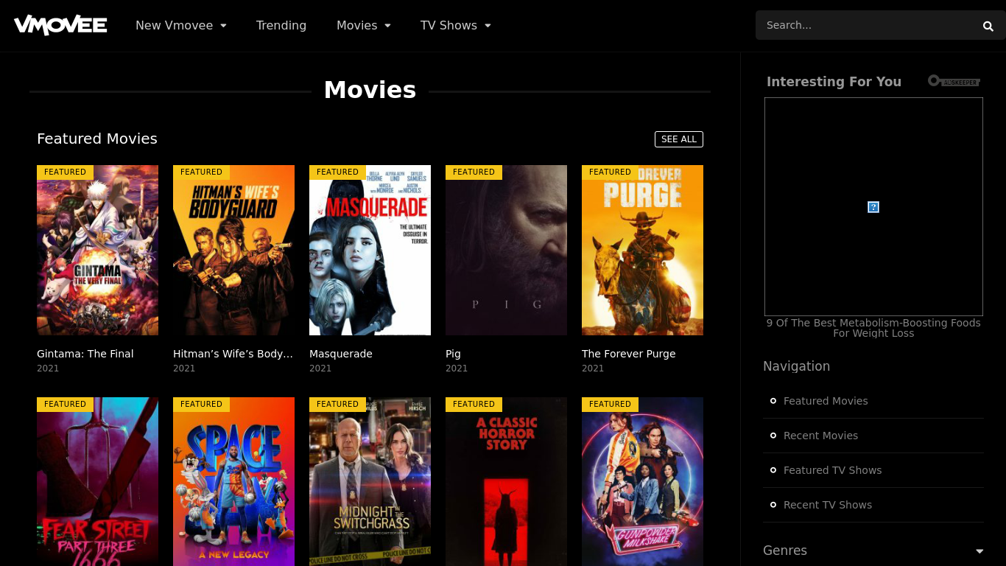Click the broken image placeholder in ad box
The image size is (1006, 566).
point(873,207)
